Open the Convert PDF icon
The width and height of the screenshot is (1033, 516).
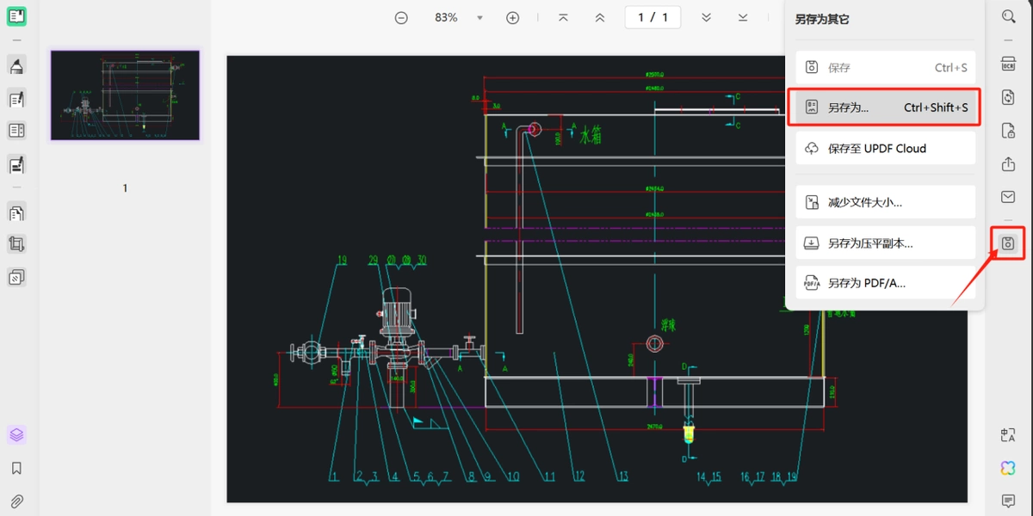click(x=1008, y=97)
